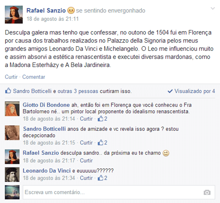Image resolution: width=220 pixels, height=203 pixels.
Task: Open Rafael Sanzio's profile from post header
Action: (x=46, y=11)
